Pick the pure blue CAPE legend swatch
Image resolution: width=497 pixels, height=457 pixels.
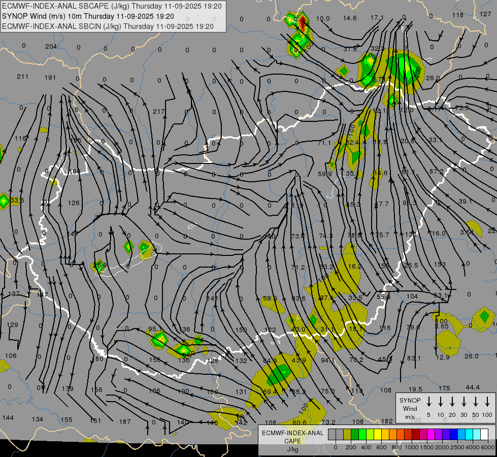(x=453, y=435)
